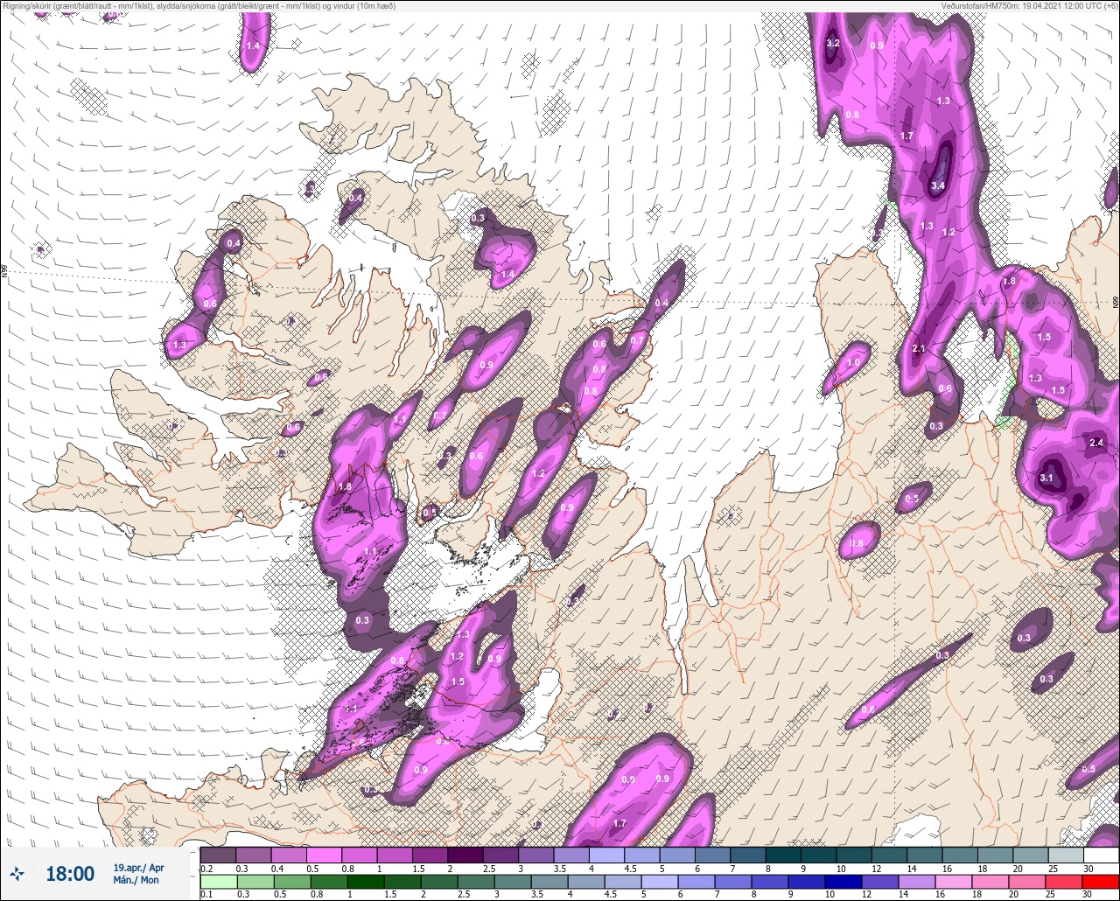This screenshot has width=1120, height=901.
Task: Click the weekday label 'Mán./ Mon'
Action: tap(136, 880)
